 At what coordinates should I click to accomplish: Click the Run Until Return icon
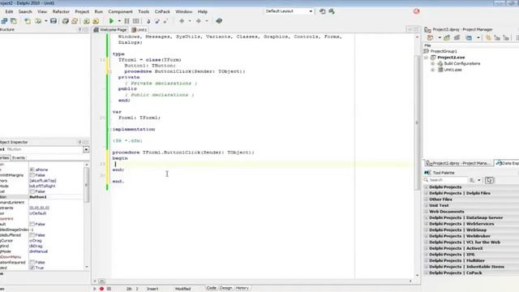165,21
